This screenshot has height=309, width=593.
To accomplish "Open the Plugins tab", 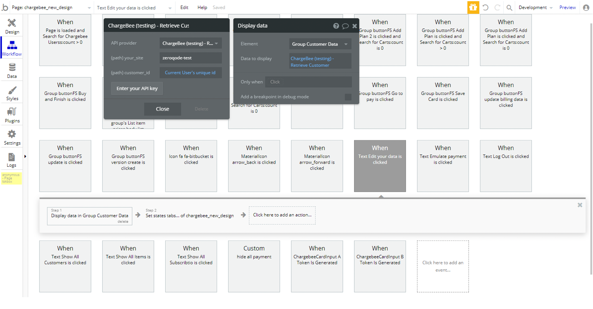I will click(12, 115).
